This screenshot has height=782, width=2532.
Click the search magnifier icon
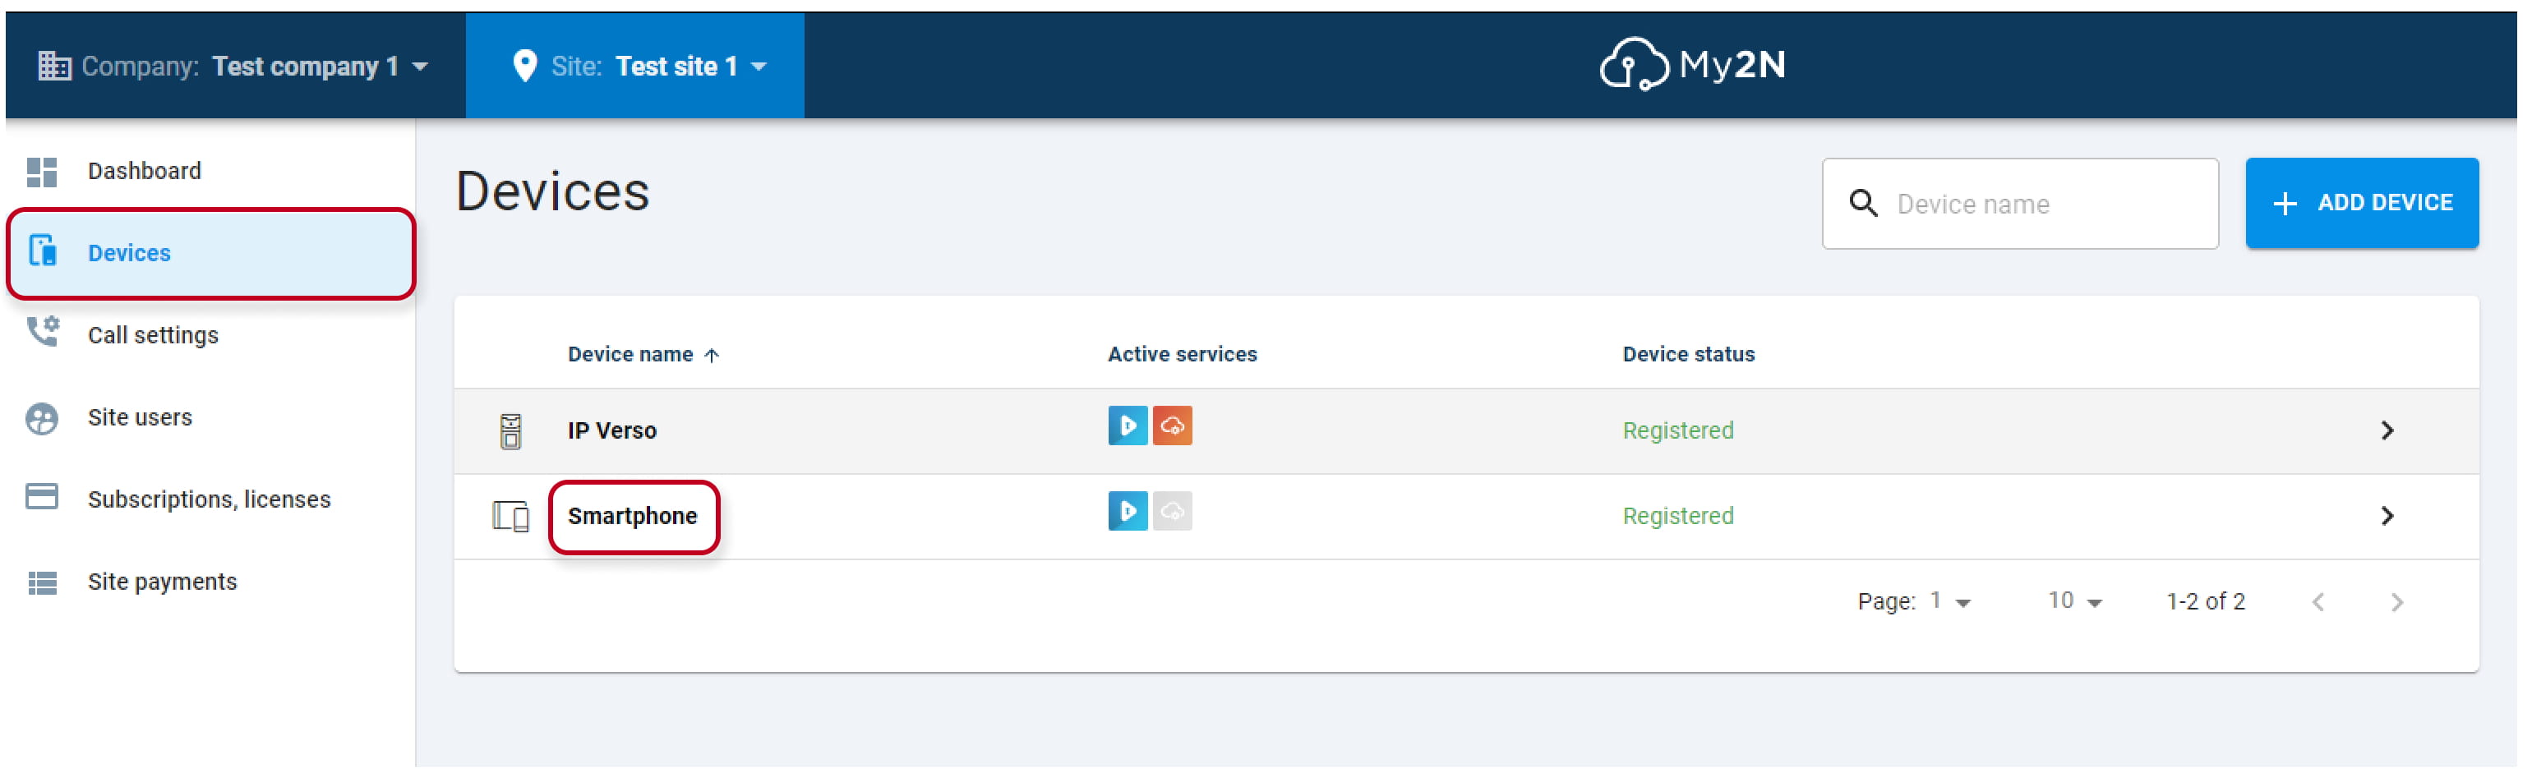[x=1862, y=204]
